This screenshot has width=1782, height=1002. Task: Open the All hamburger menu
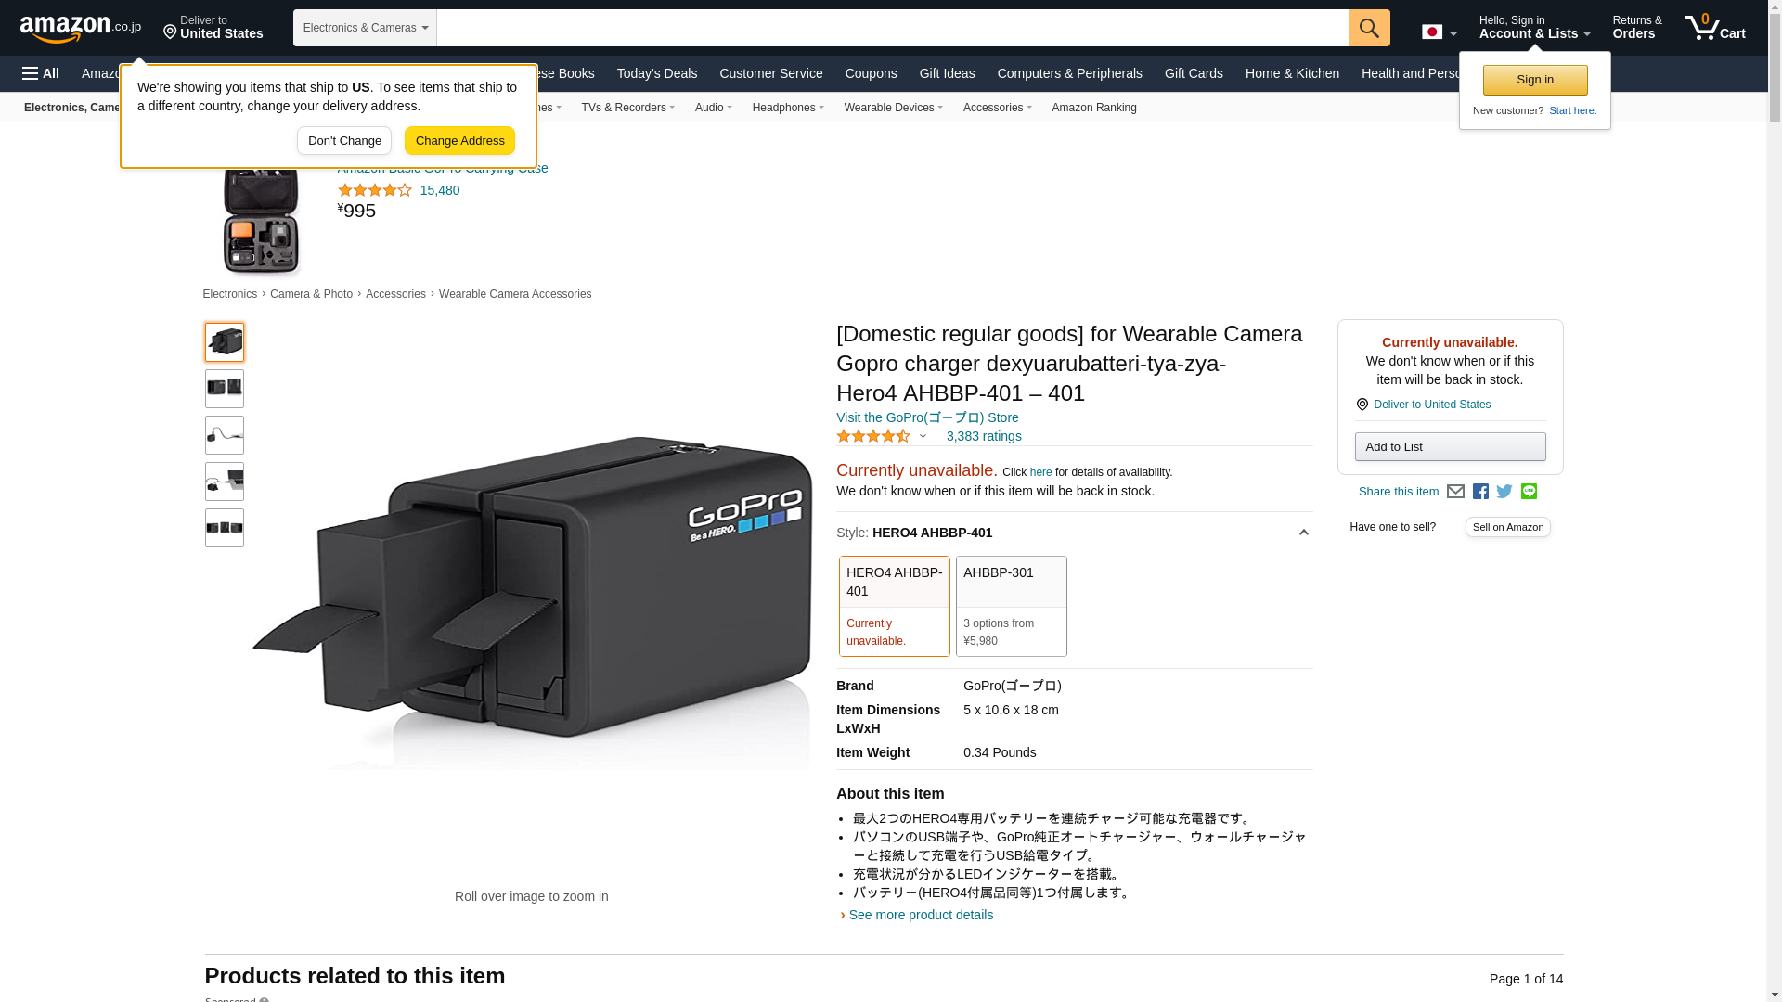coord(41,73)
